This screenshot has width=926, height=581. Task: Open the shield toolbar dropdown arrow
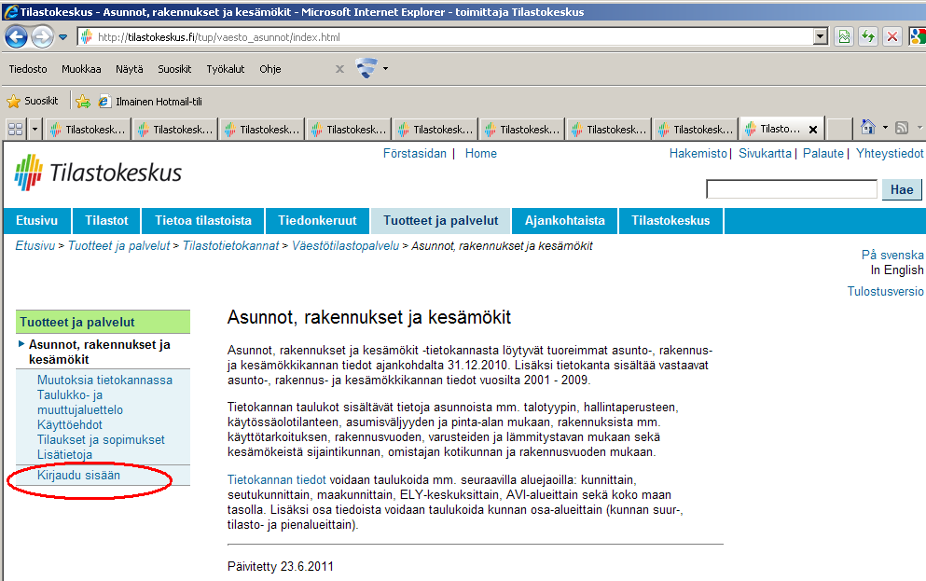386,68
